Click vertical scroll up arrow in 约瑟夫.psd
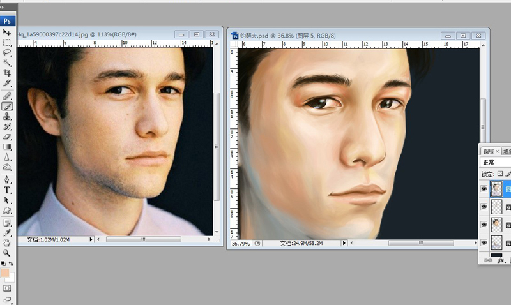Viewport: 511px width, 305px height. click(484, 45)
